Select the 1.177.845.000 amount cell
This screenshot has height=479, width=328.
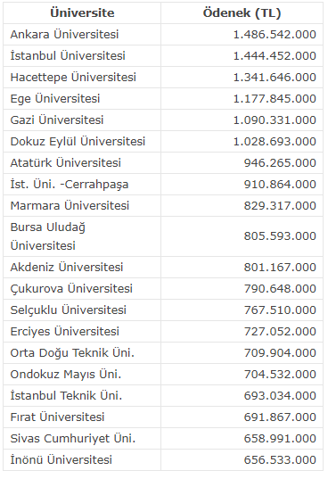242,99
